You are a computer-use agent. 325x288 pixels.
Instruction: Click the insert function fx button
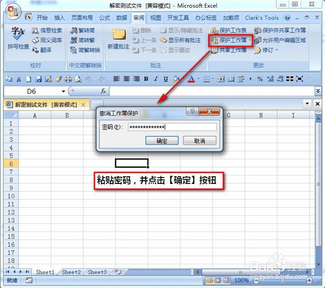tap(103, 91)
